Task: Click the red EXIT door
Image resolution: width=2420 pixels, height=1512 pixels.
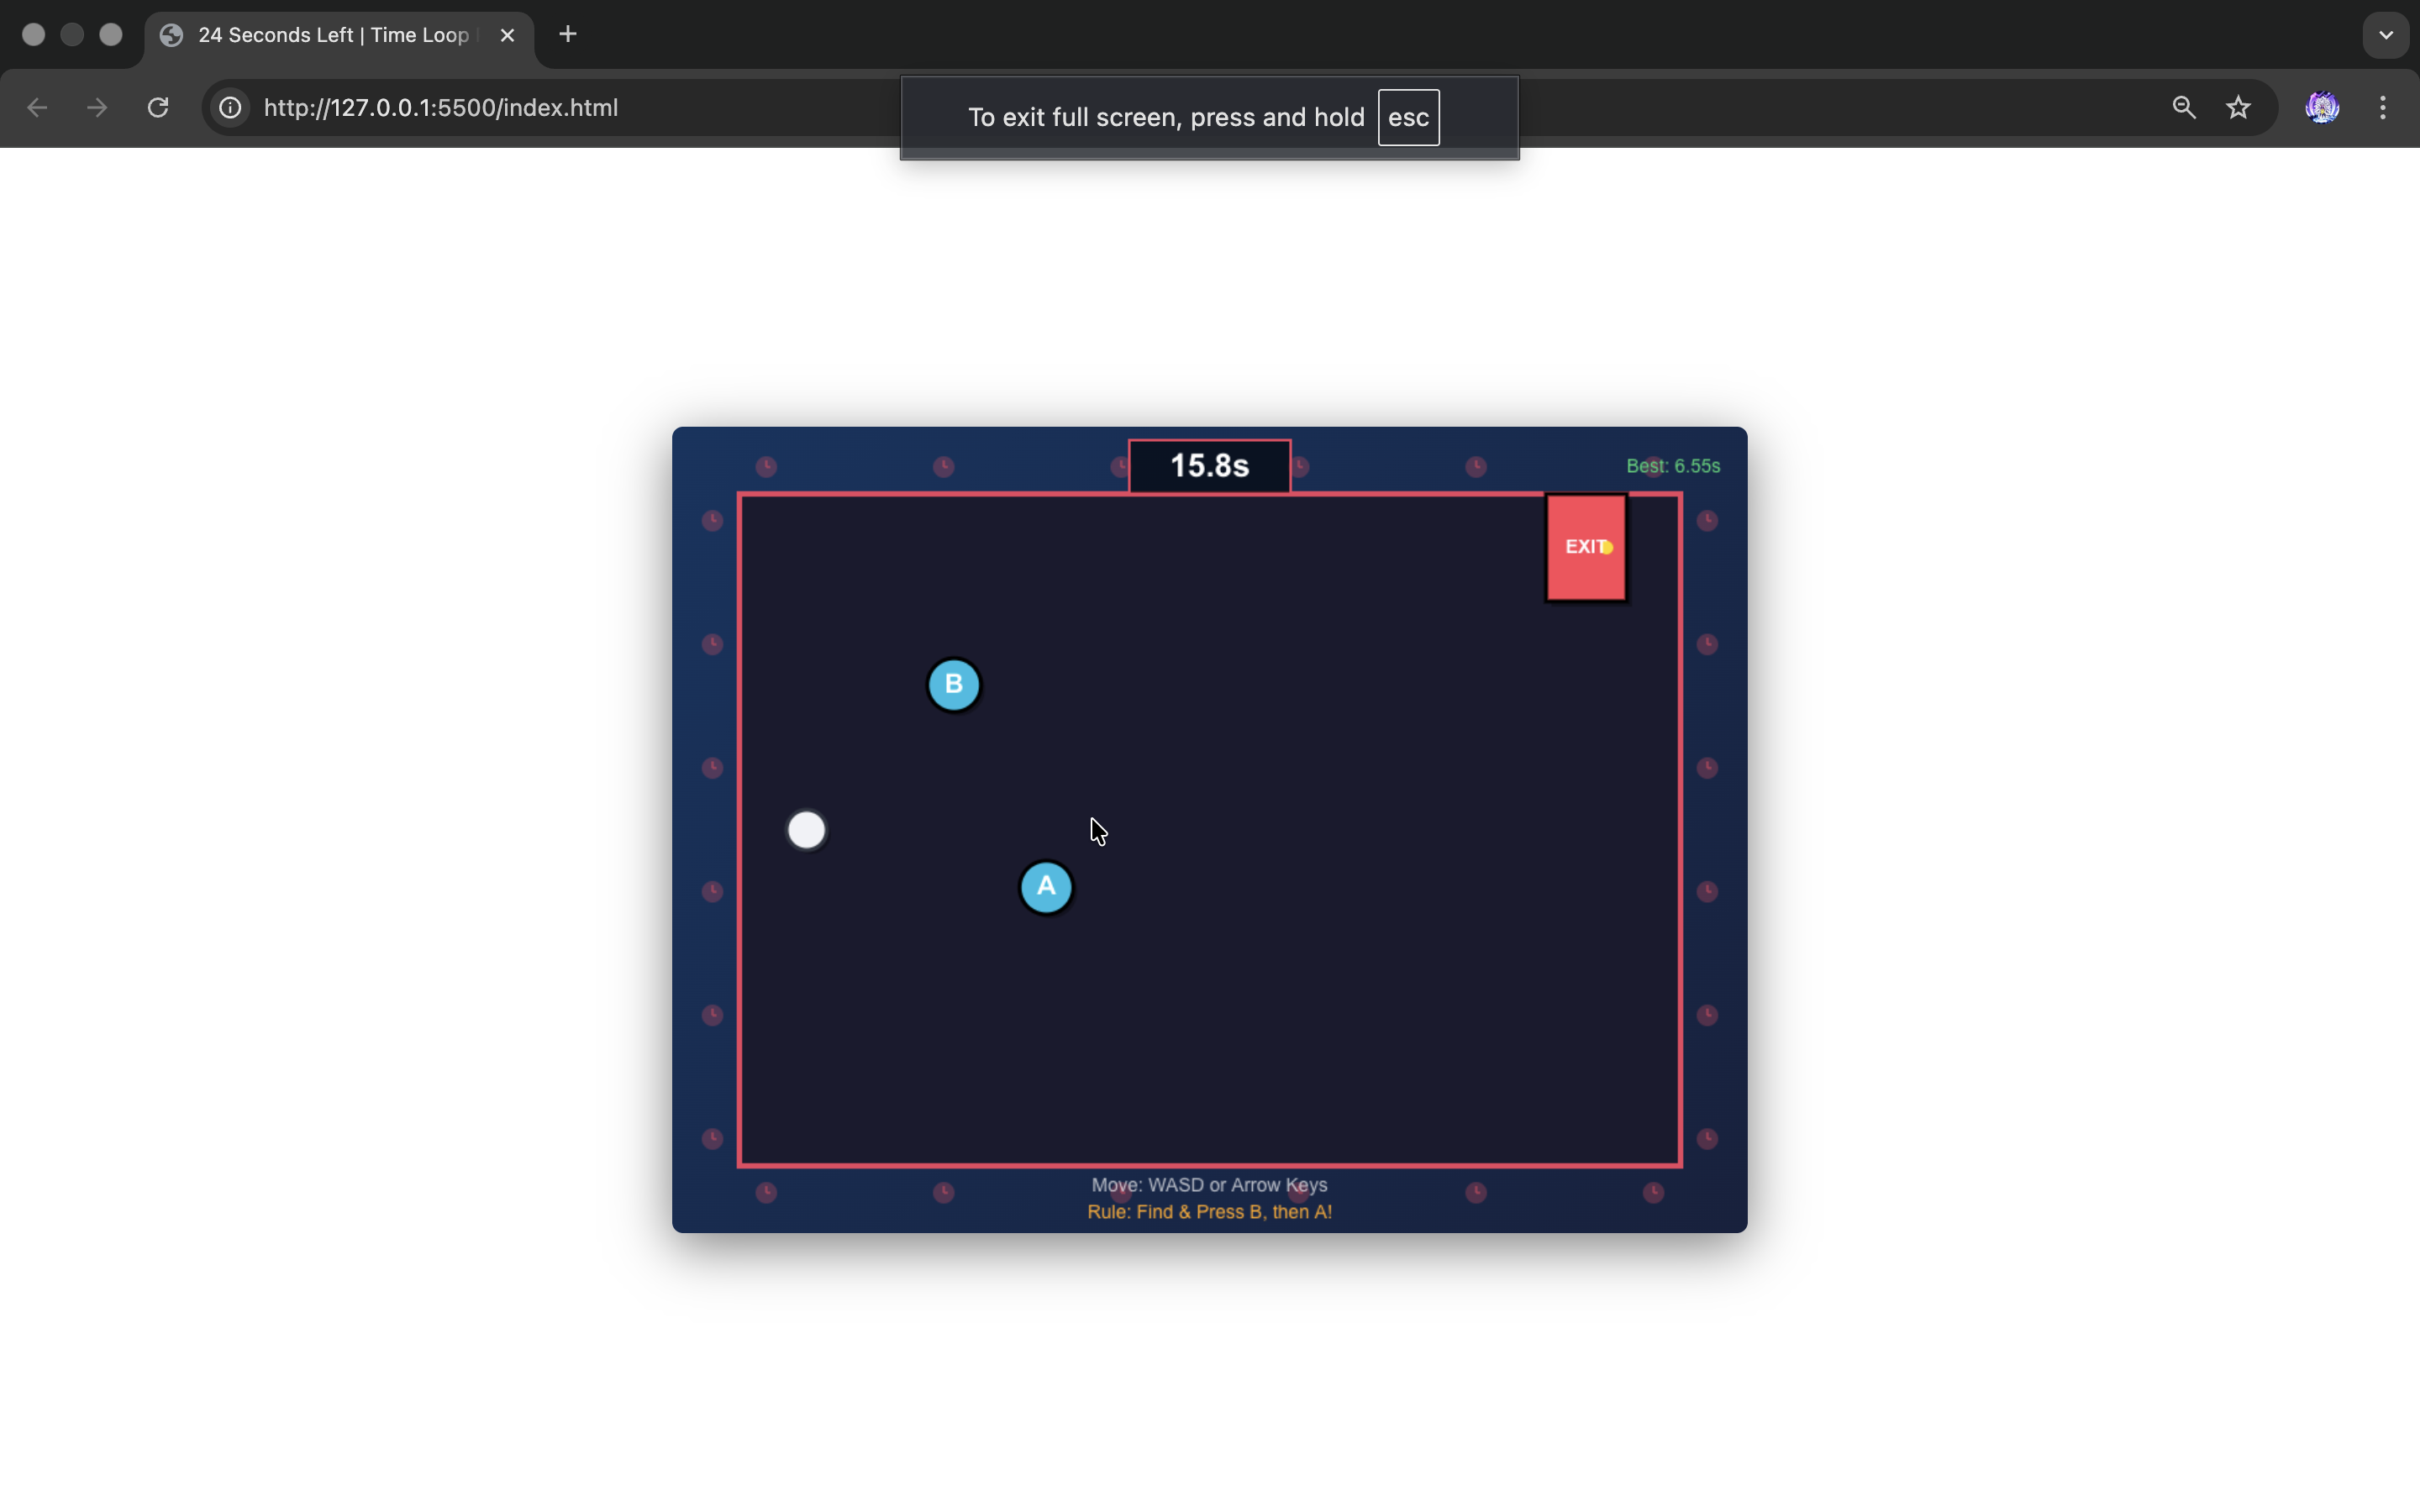Action: [1585, 547]
